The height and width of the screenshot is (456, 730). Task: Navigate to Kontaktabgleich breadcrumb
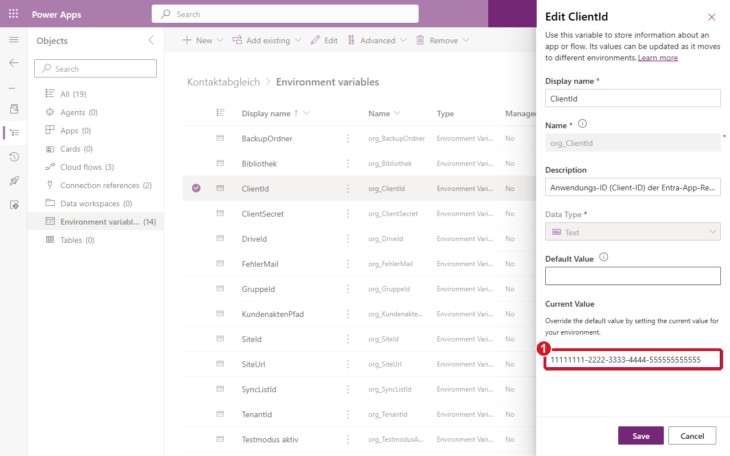tap(224, 82)
